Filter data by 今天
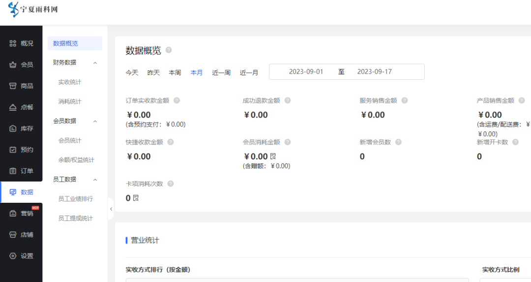 point(132,72)
